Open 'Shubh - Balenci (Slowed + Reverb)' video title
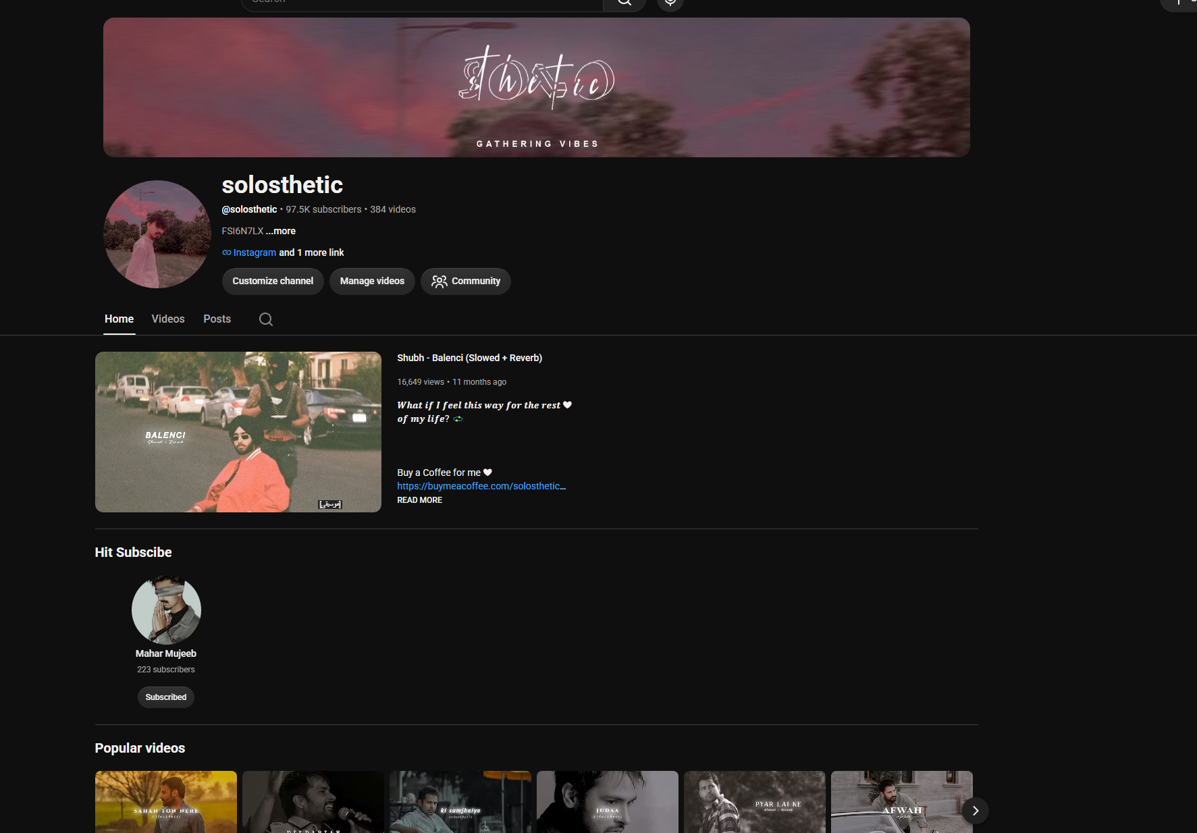The width and height of the screenshot is (1197, 833). pos(470,358)
